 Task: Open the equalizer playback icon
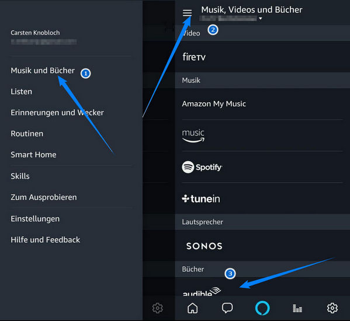point(297,308)
